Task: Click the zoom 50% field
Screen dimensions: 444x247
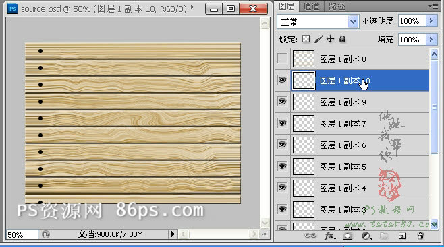Action: pos(22,234)
